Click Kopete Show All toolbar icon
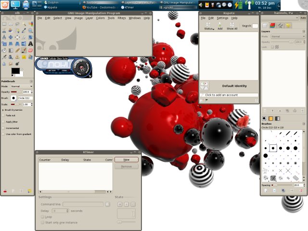Viewport: 308px width, 231px height. click(232, 26)
